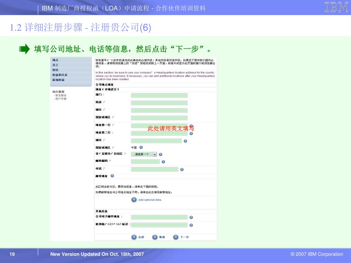Click the 国家或地区 field below local 城市
The height and width of the screenshot is (263, 351).
159,118
